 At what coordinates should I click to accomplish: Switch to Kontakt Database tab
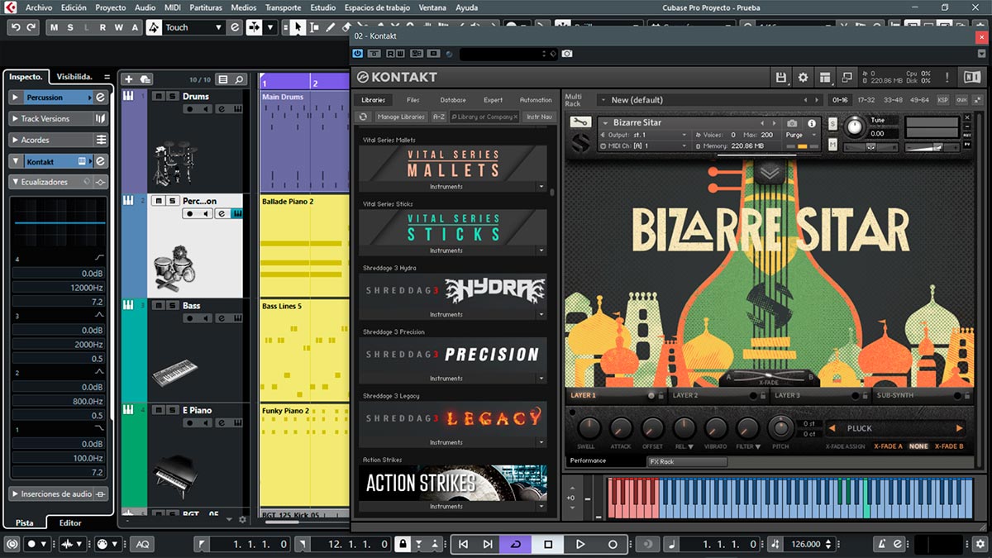(453, 100)
